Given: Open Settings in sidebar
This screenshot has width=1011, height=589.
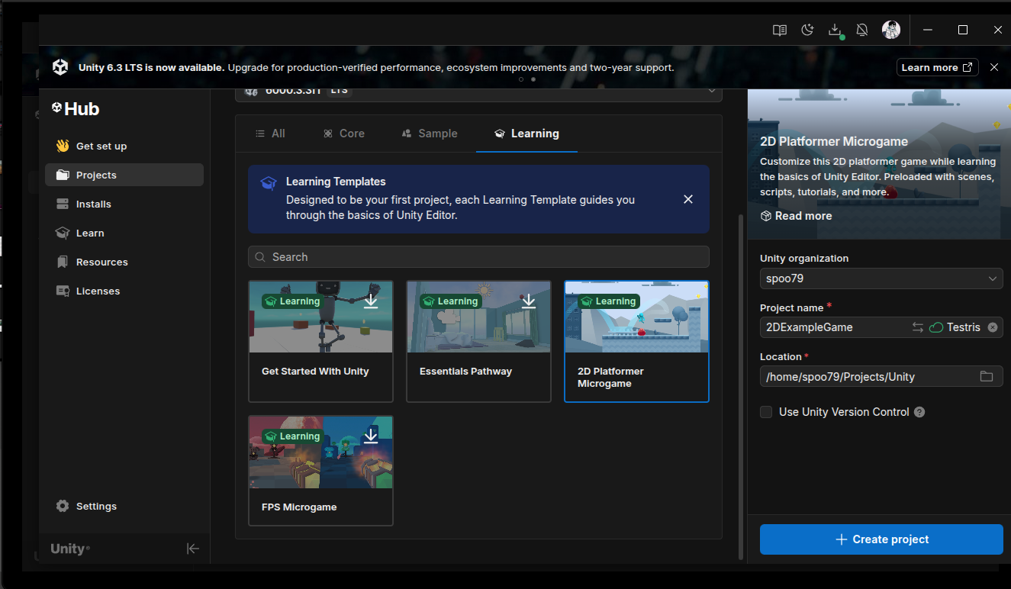Looking at the screenshot, I should 124,506.
